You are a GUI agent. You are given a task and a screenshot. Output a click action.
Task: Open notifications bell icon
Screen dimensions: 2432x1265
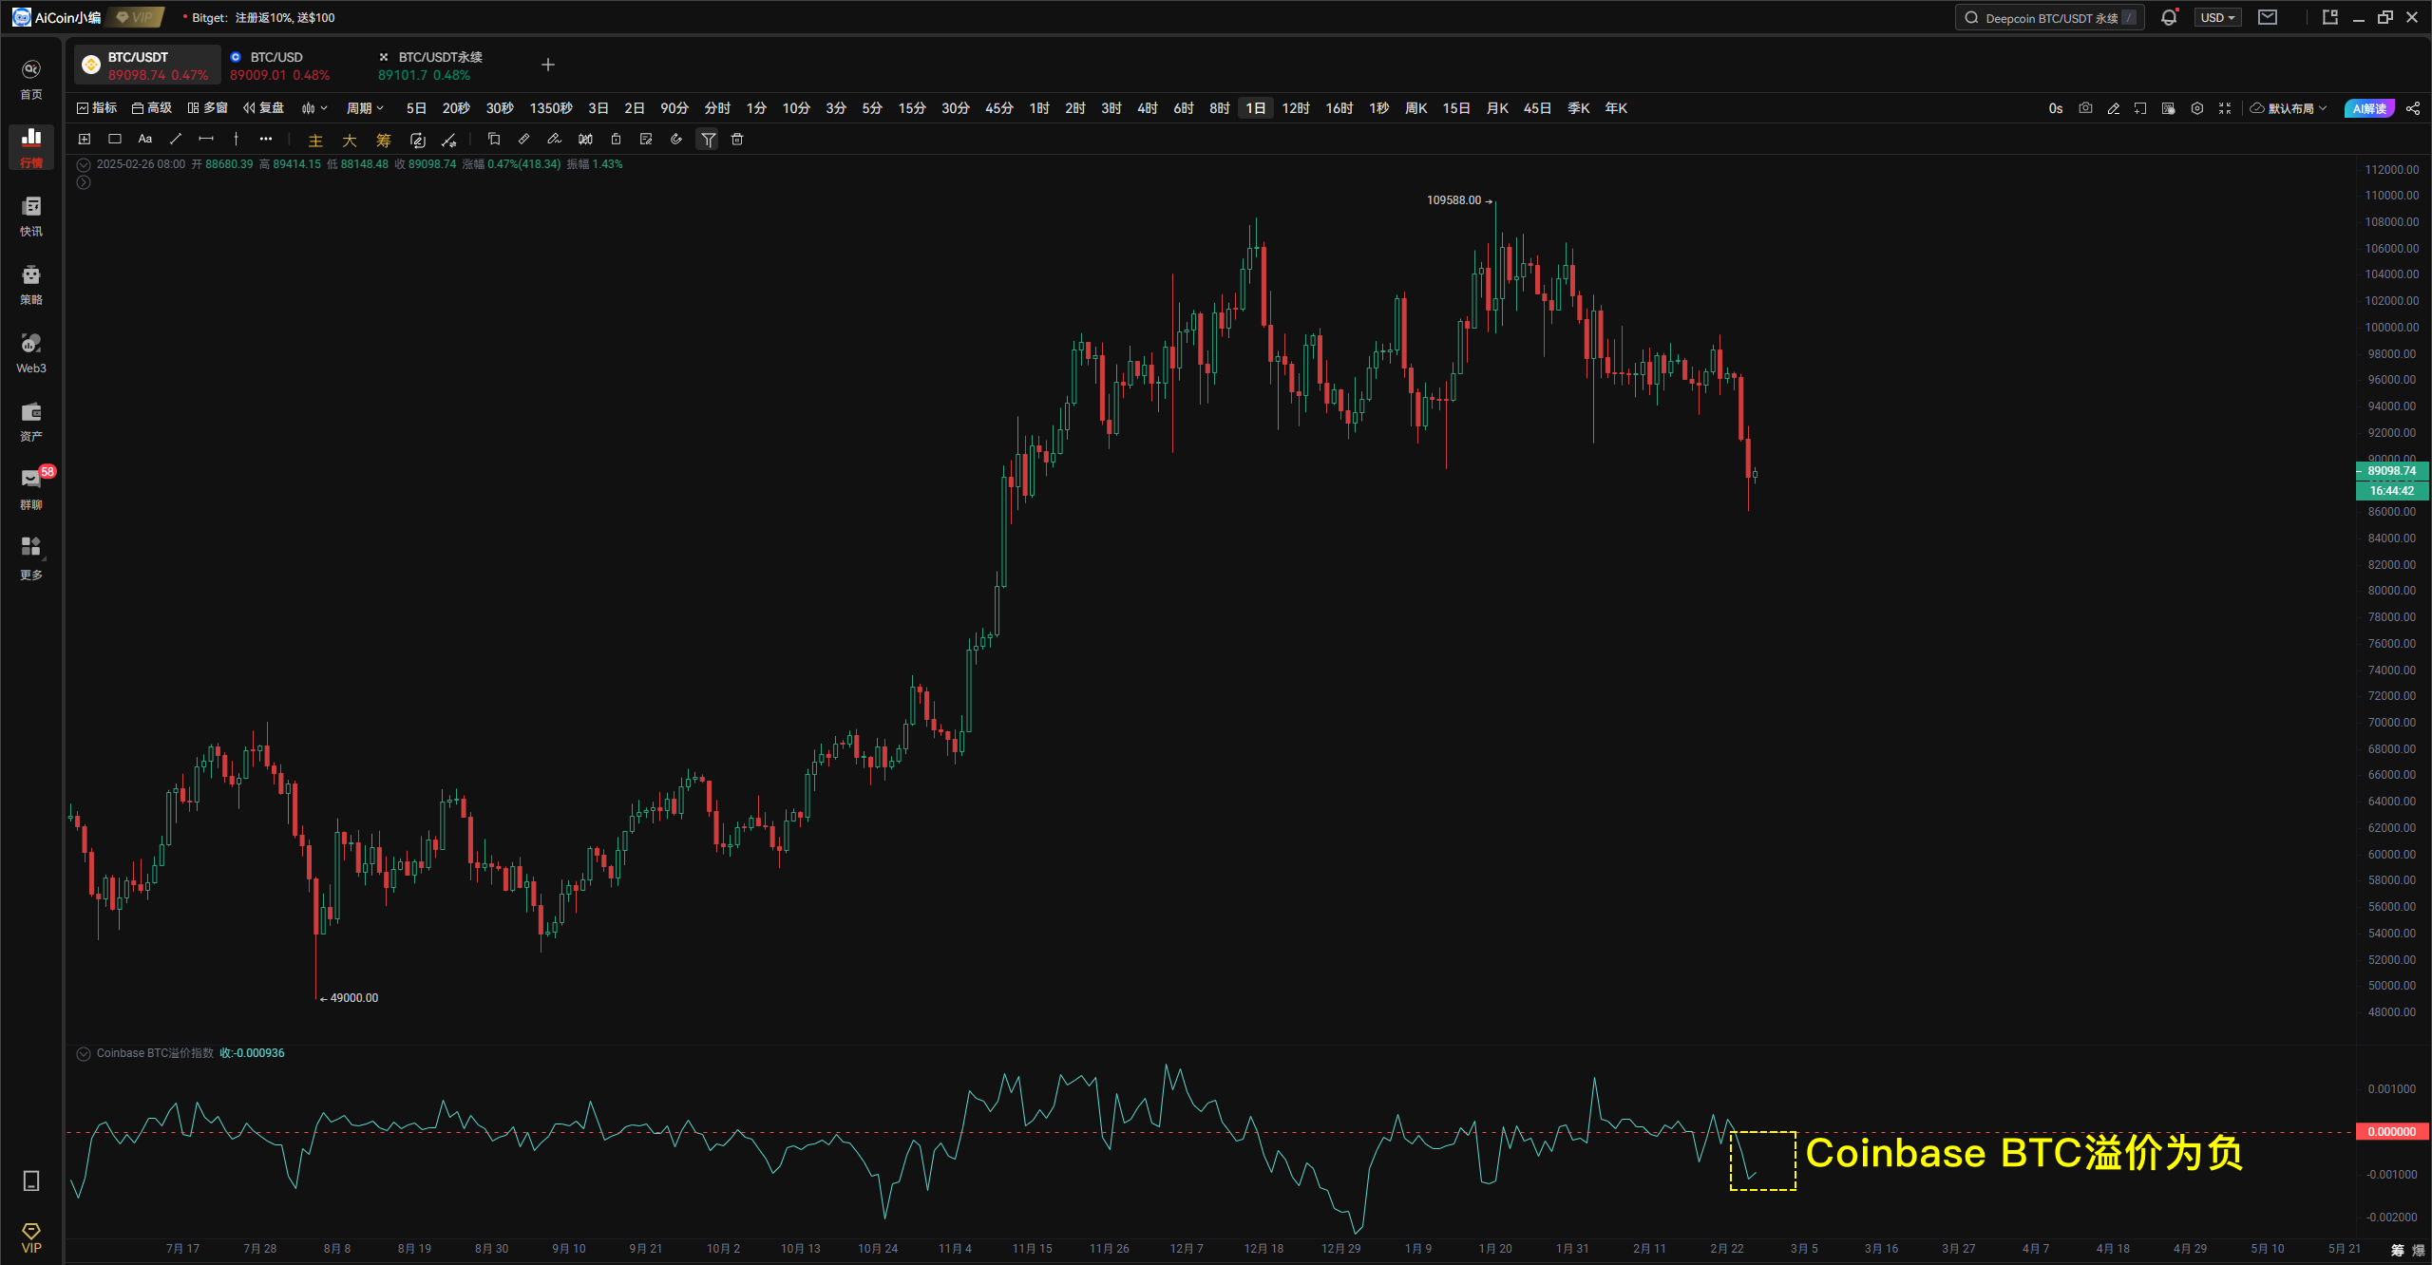[2169, 17]
